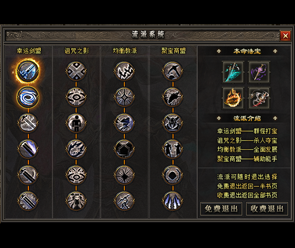Click the radial burst skill icon

coord(125,175)
